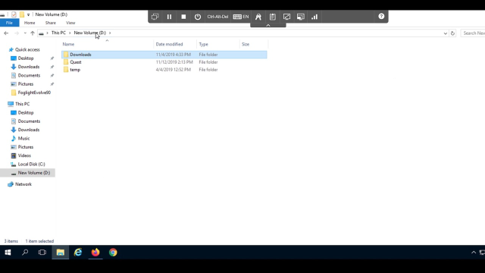This screenshot has height=273, width=485.
Task: Go up one folder level
Action: click(x=33, y=33)
